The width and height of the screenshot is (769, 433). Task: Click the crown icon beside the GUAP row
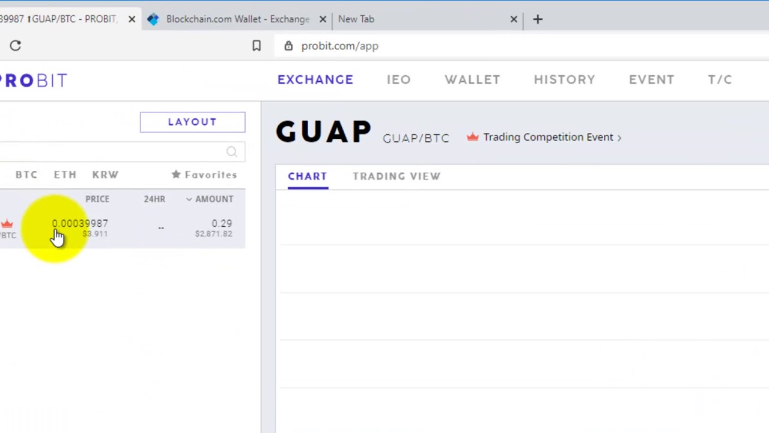(x=7, y=224)
